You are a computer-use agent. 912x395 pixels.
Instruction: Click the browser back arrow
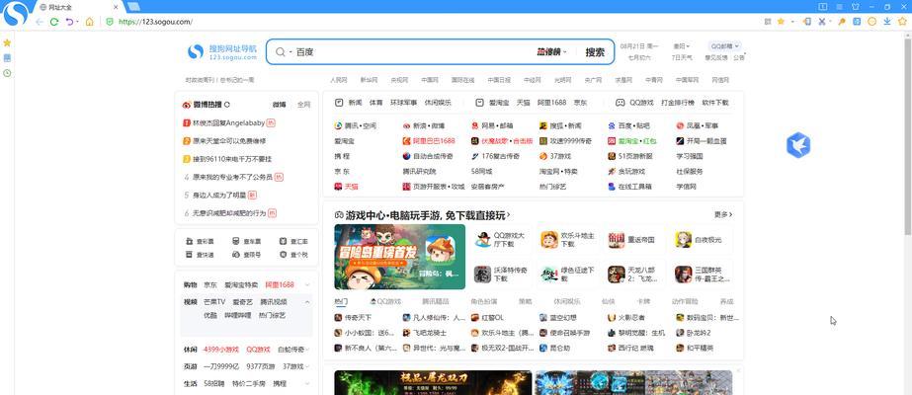[x=40, y=22]
